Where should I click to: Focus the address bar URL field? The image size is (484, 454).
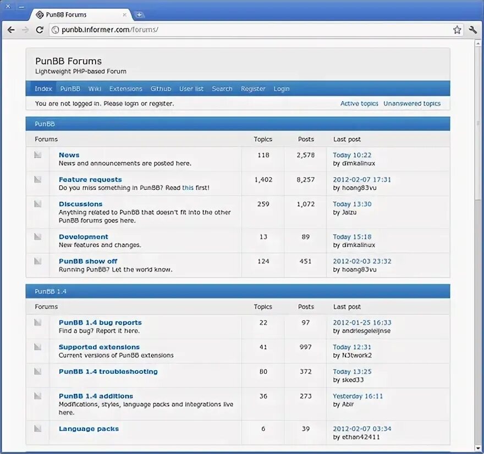[256, 30]
